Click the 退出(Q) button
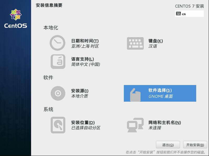Image resolution: width=209 pixels, height=156 pixels. (x=168, y=145)
